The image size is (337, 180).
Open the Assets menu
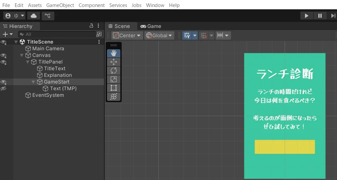point(35,5)
